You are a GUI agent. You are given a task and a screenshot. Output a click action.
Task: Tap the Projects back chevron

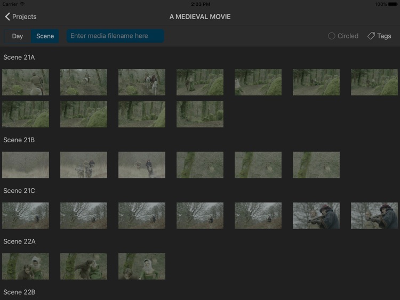pos(7,17)
